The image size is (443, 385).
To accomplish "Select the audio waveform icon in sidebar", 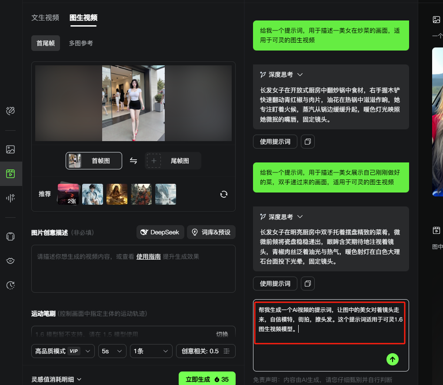I will (11, 198).
